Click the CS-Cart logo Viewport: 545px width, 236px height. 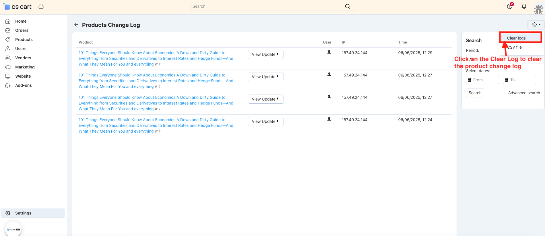pyautogui.click(x=17, y=7)
